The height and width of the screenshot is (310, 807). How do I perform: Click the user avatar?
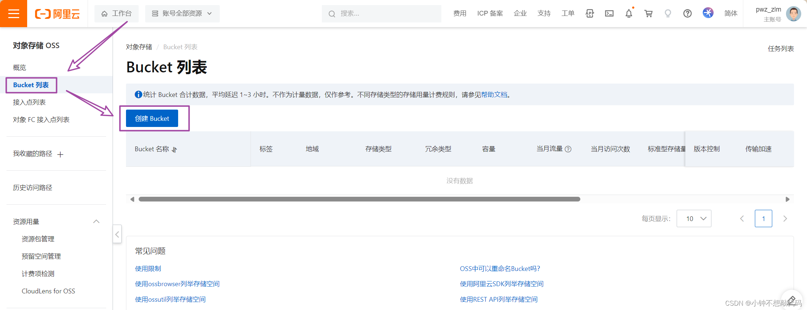[x=794, y=14]
